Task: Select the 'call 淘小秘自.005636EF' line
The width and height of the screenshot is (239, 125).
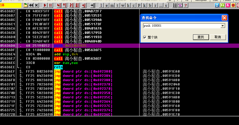Action: [x=78, y=59]
